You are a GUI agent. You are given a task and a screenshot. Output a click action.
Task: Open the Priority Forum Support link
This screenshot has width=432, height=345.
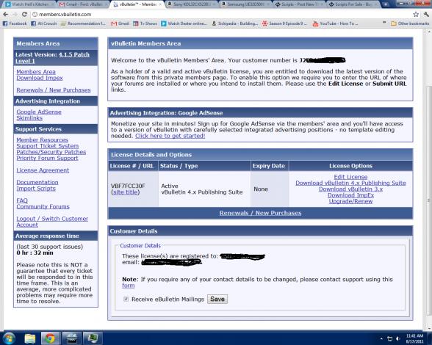[47, 158]
